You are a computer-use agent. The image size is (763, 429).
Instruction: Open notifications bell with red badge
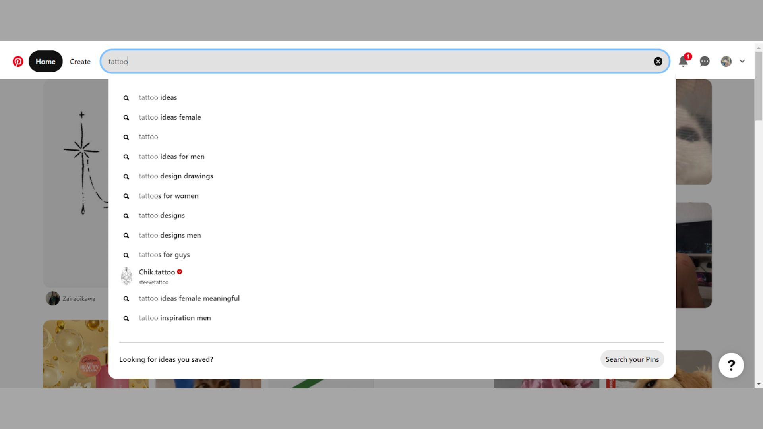pyautogui.click(x=683, y=61)
